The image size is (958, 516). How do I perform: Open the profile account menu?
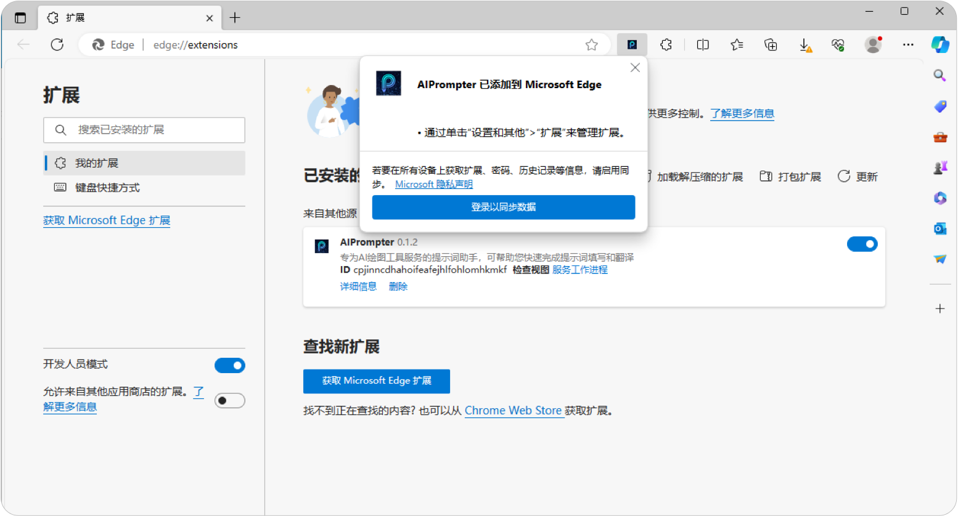(873, 44)
